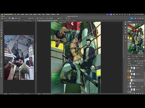Toggle visibility of the green-labeled layer

[x=128, y=92]
